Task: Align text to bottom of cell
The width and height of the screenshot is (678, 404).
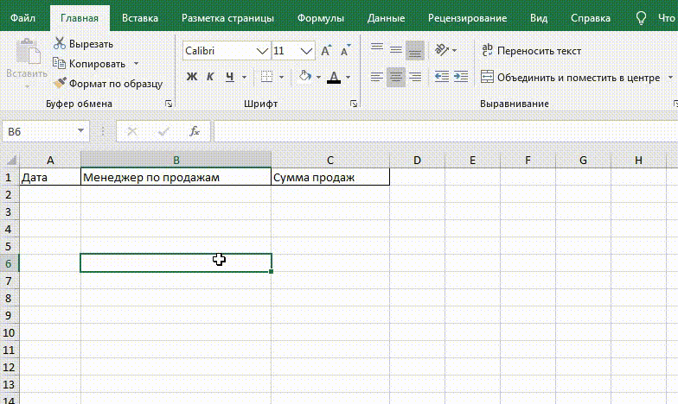Action: point(415,50)
